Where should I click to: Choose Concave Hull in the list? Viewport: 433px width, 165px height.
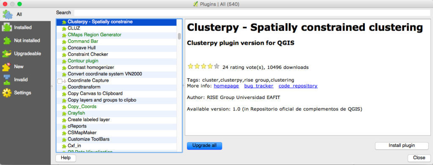coord(116,48)
